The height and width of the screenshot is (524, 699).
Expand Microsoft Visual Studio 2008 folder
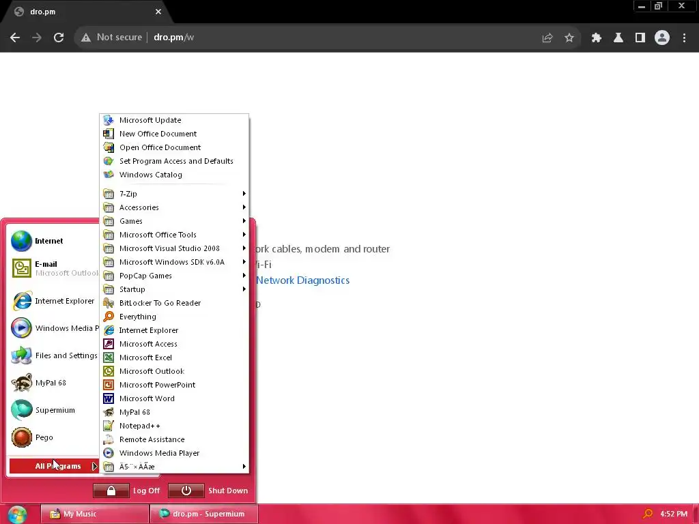(x=174, y=248)
